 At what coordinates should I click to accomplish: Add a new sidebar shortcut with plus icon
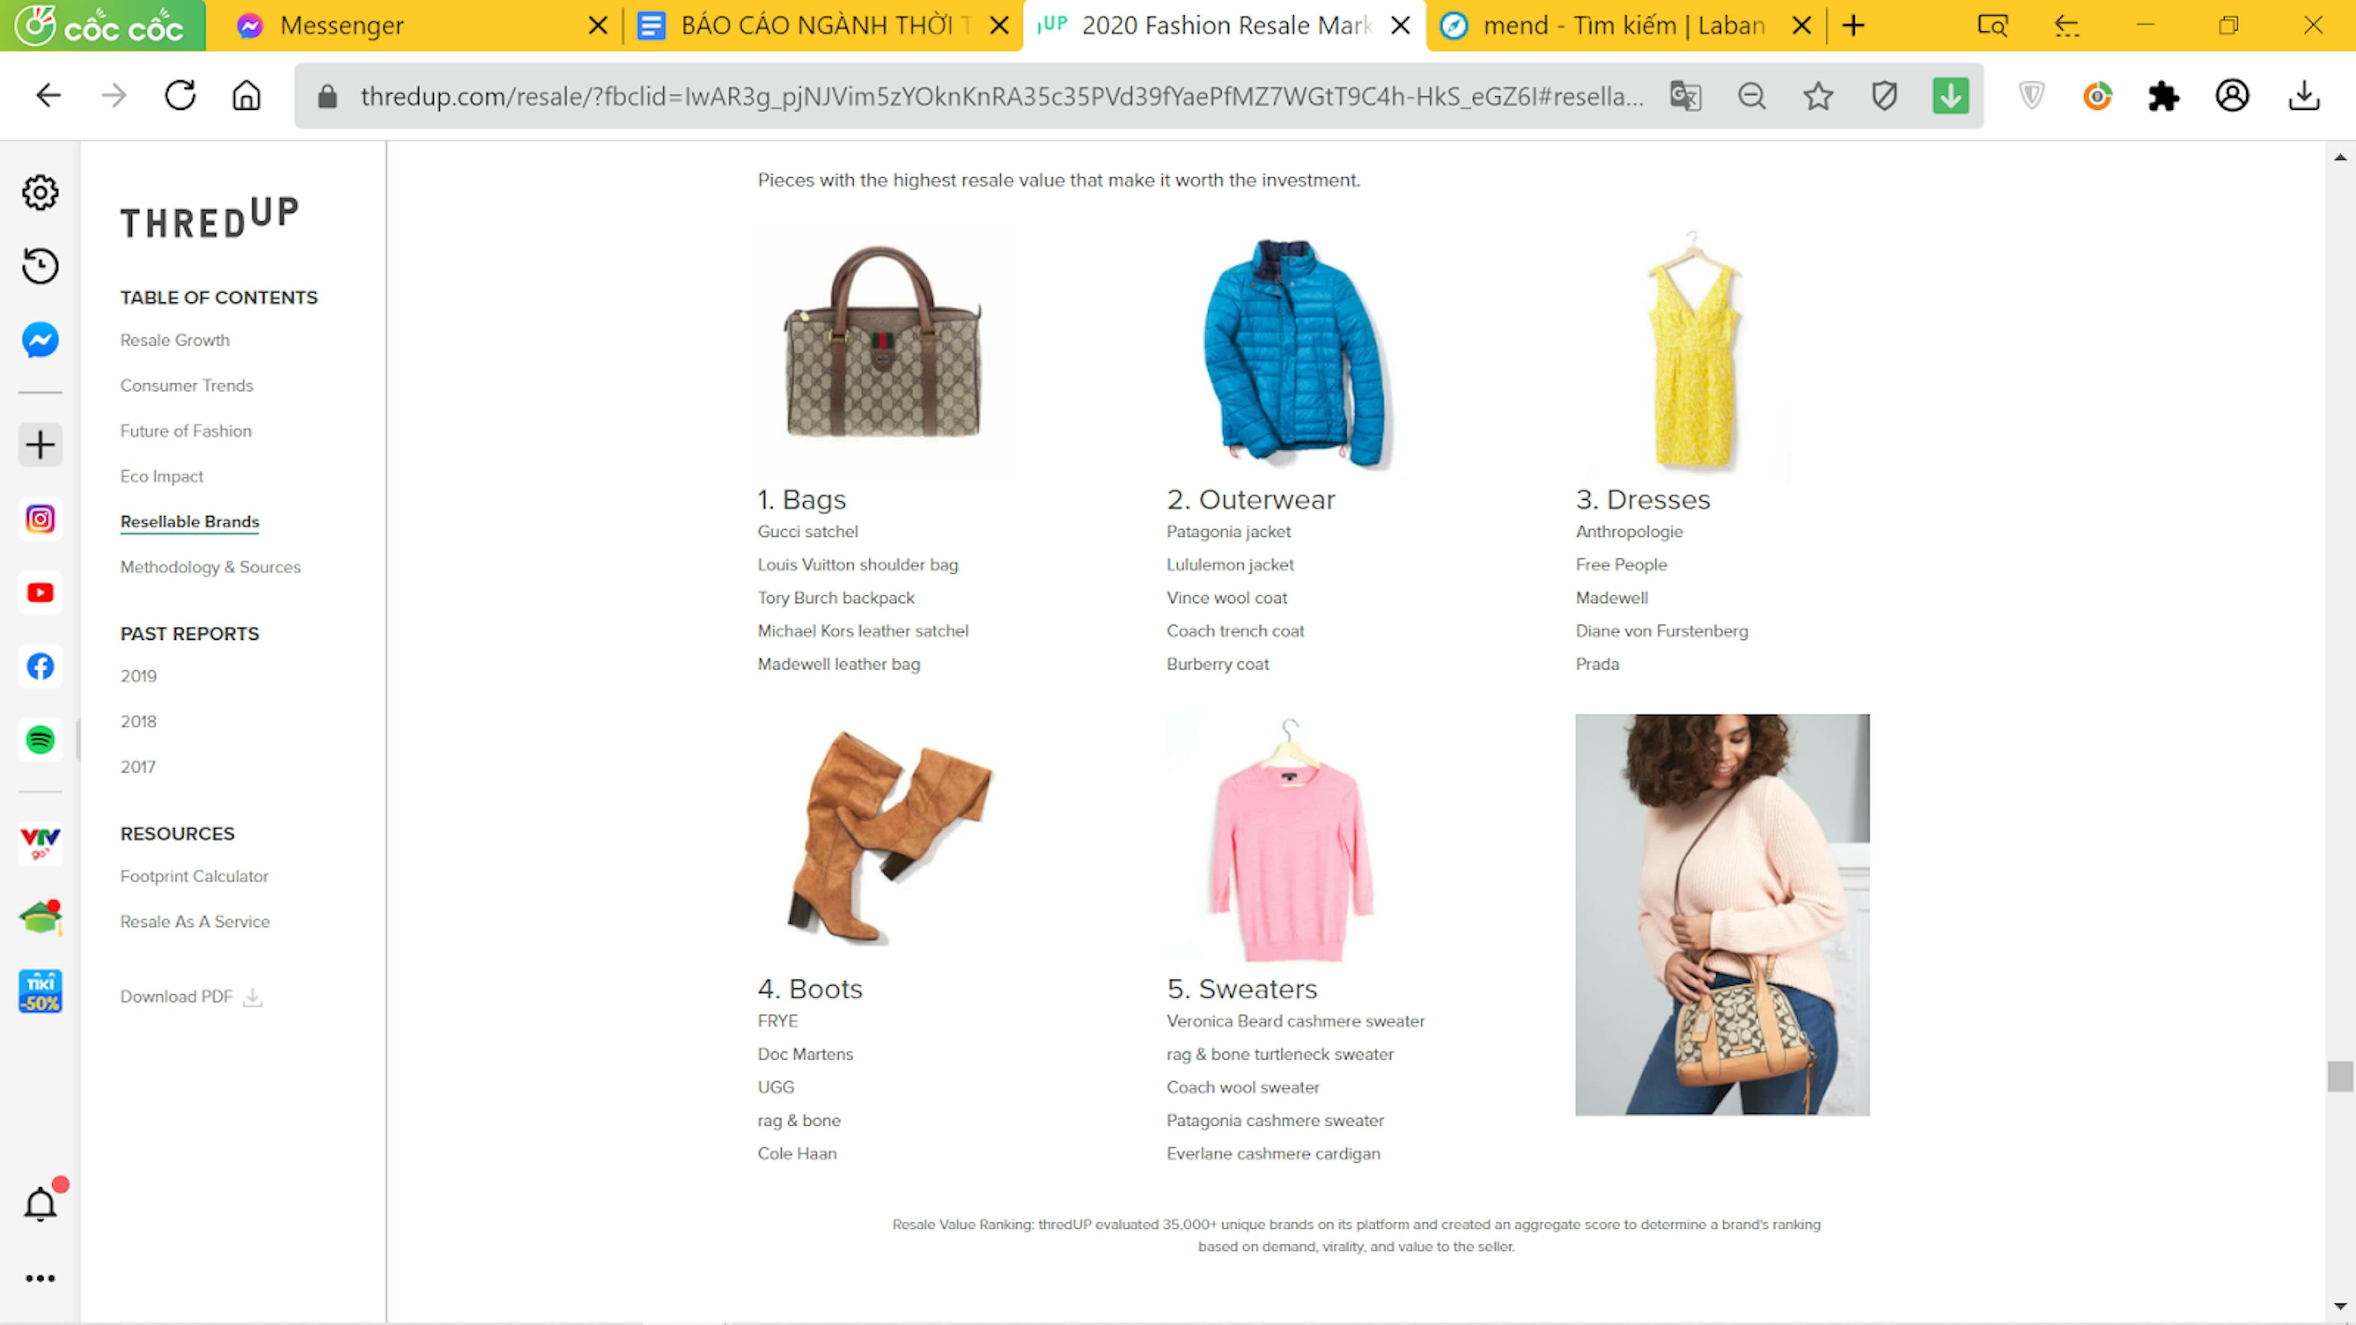[x=40, y=445]
